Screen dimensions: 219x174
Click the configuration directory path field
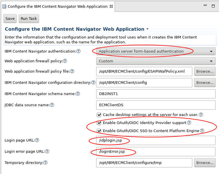tap(144, 82)
